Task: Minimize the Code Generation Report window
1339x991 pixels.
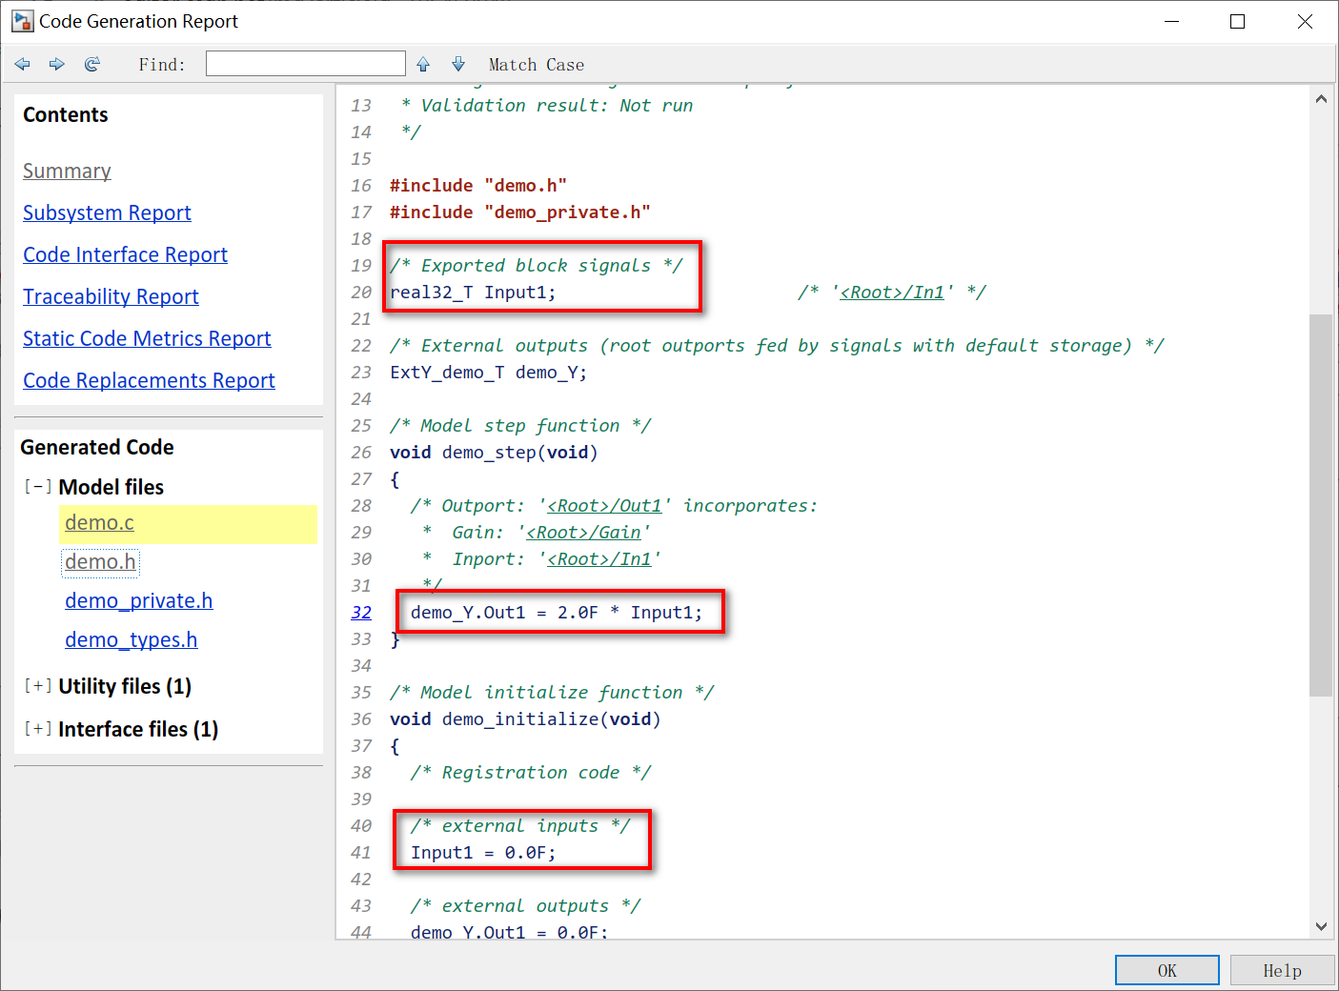Action: coord(1171,21)
